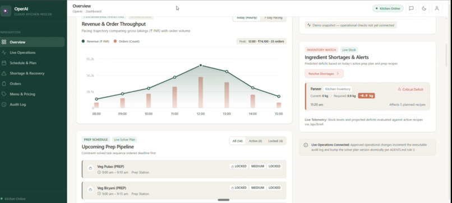
Task: Click the clock icon on Veg Biryani row
Action: (99, 194)
